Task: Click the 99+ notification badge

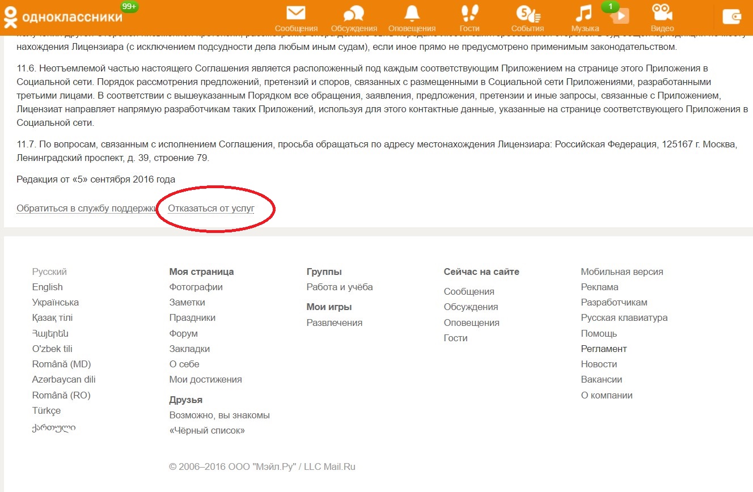Action: pyautogui.click(x=129, y=7)
